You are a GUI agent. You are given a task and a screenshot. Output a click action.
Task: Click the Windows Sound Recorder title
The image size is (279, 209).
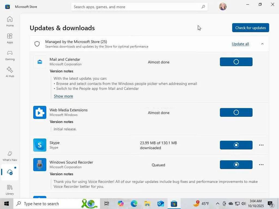(71, 162)
